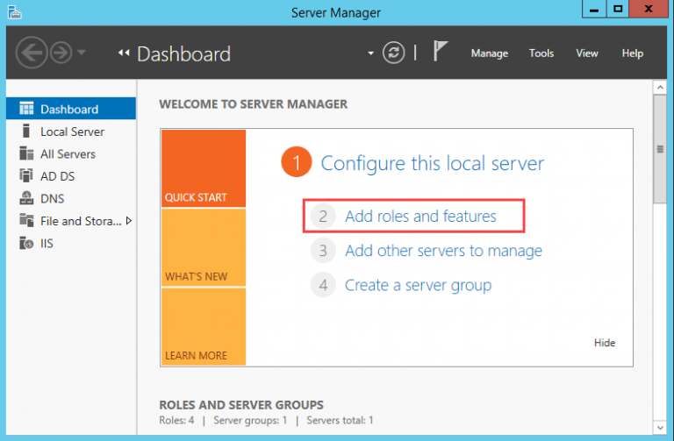Open the Quick Start tile
674x441 pixels.
pyautogui.click(x=204, y=168)
